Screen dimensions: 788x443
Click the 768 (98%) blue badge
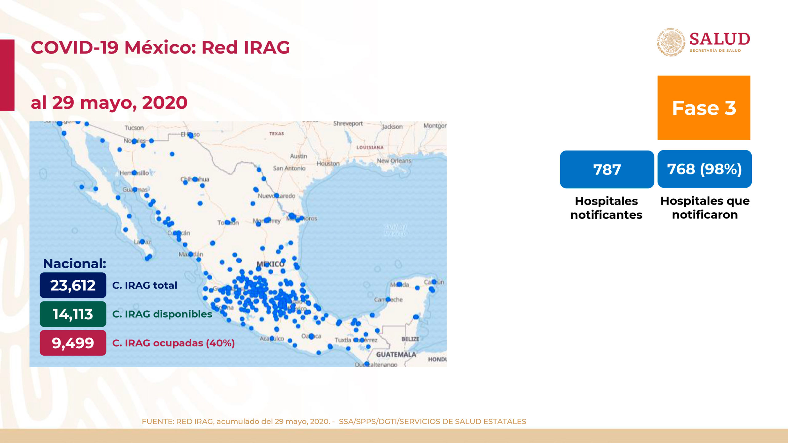point(704,169)
